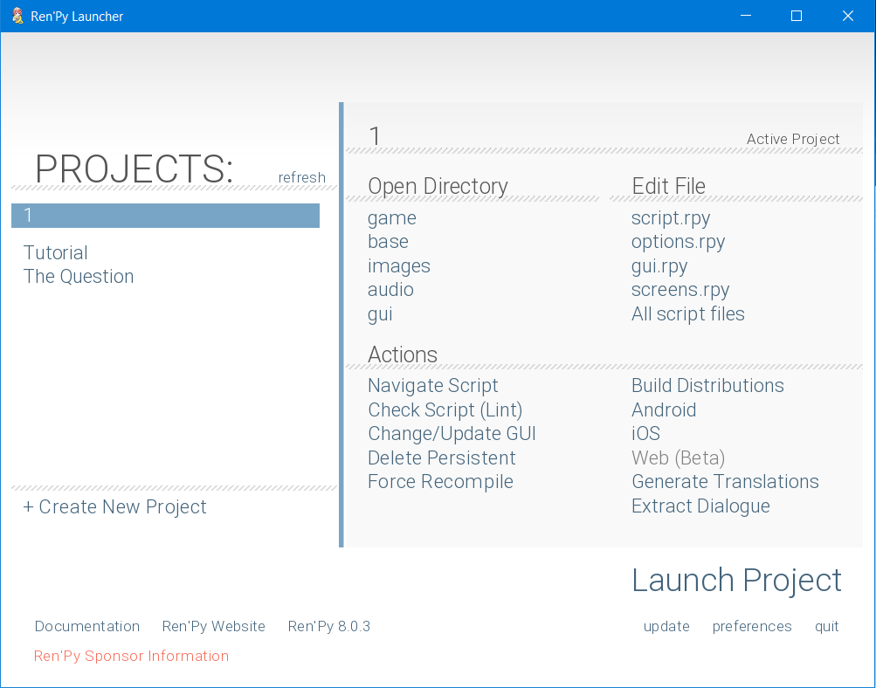Run Check Script (Lint)

pos(445,410)
